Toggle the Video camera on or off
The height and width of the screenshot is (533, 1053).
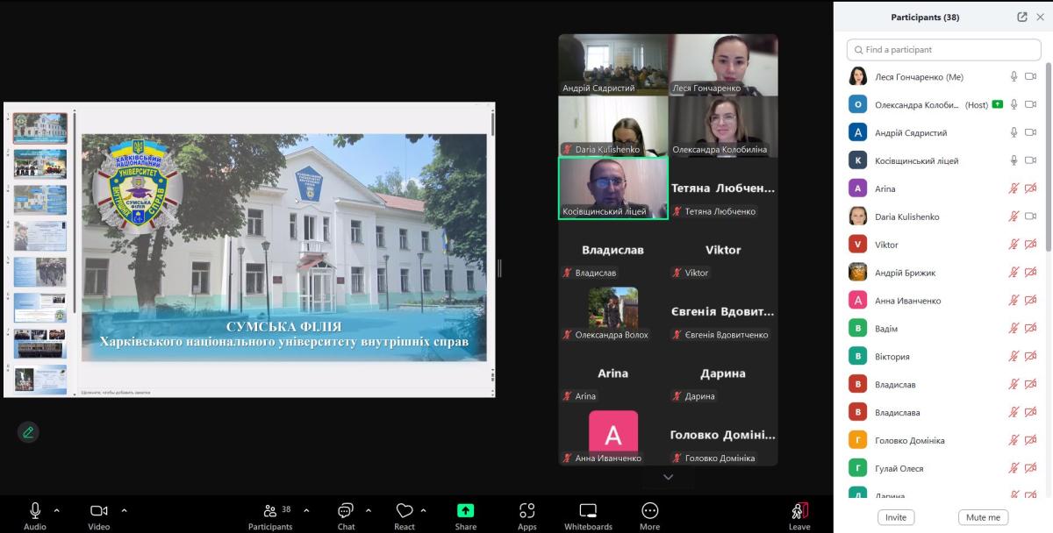(98, 510)
